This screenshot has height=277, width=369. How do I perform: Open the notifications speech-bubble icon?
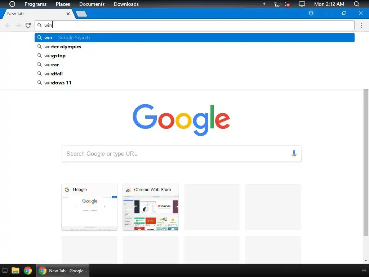[x=302, y=4]
